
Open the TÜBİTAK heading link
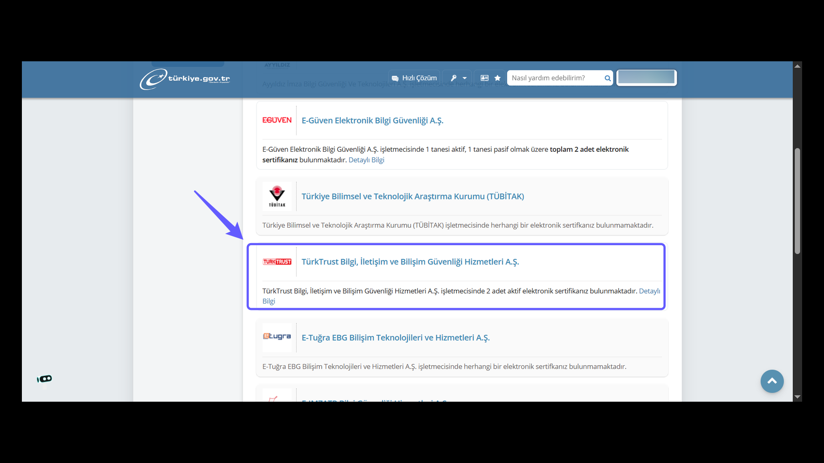412,196
